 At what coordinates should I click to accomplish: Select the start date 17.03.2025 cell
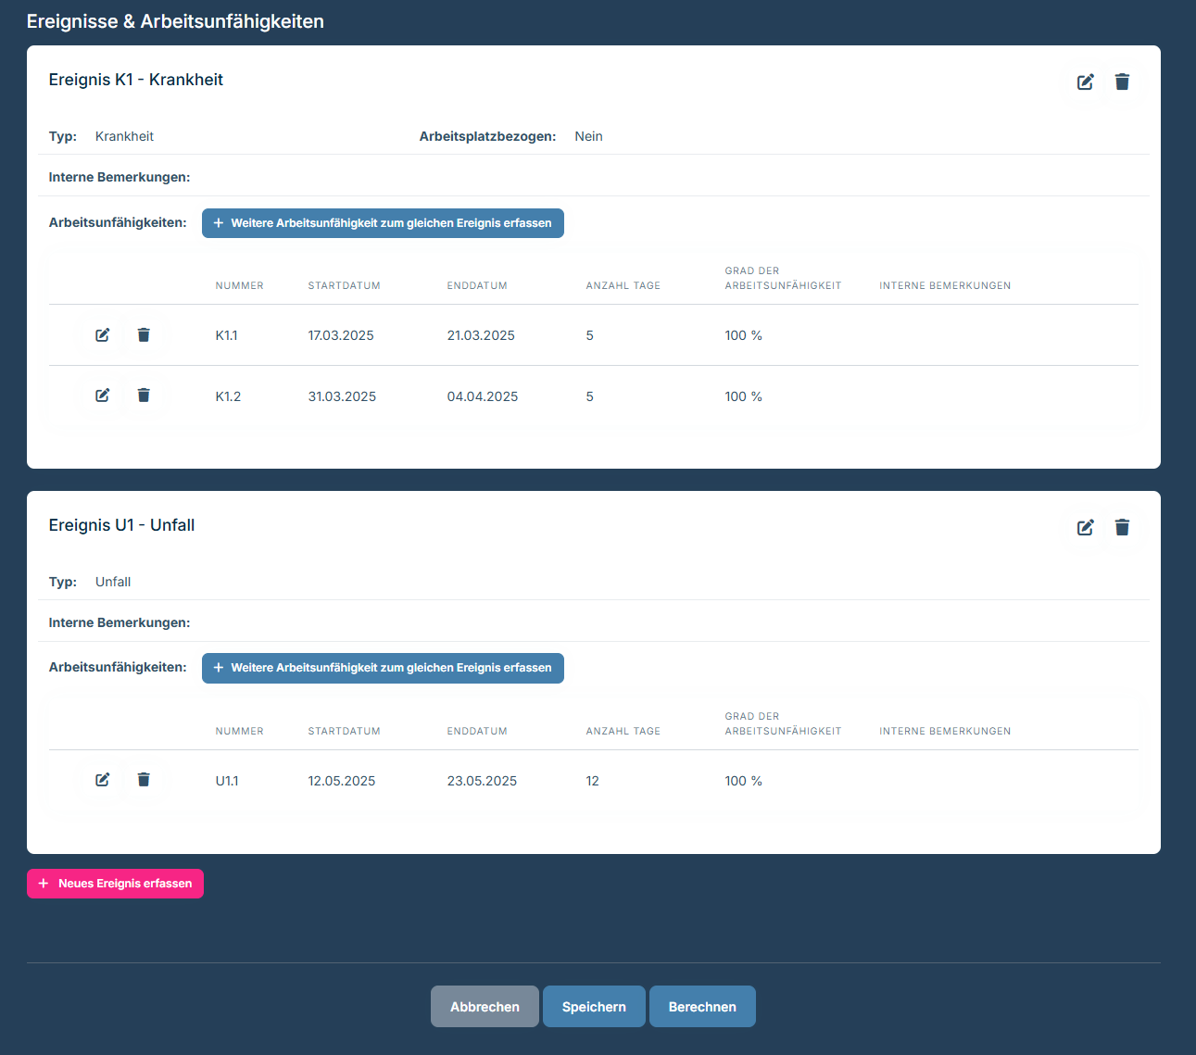coord(341,335)
